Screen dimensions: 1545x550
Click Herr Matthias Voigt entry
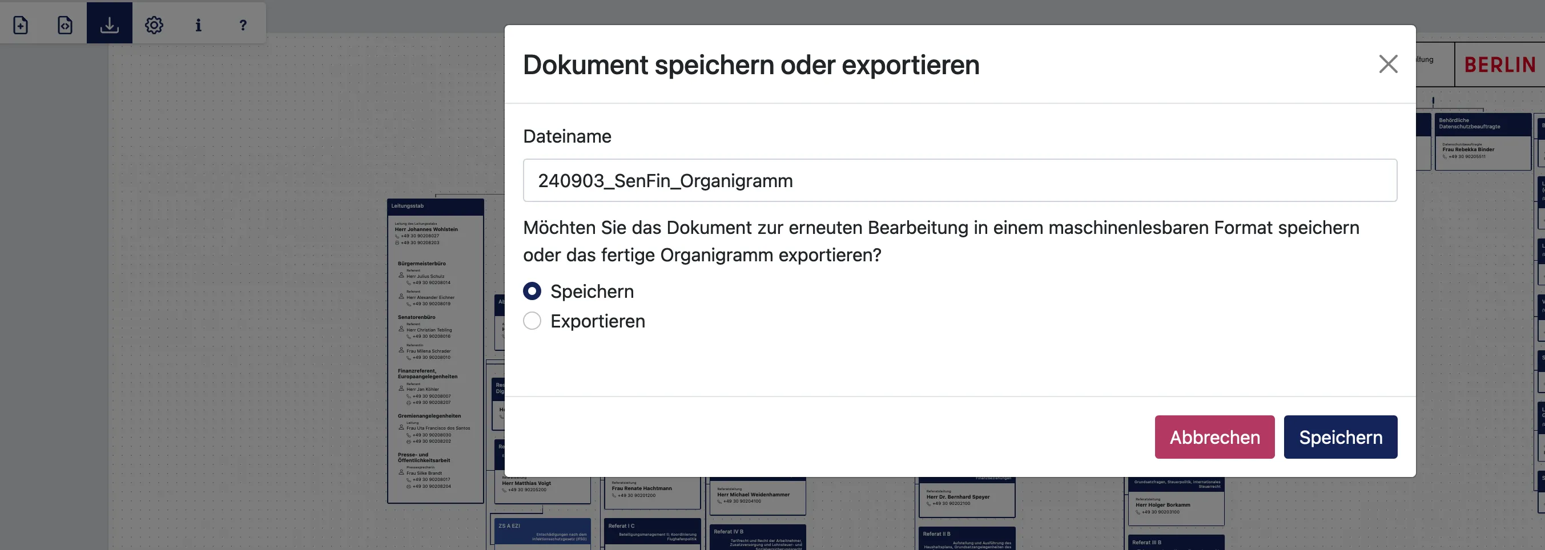[x=526, y=483]
